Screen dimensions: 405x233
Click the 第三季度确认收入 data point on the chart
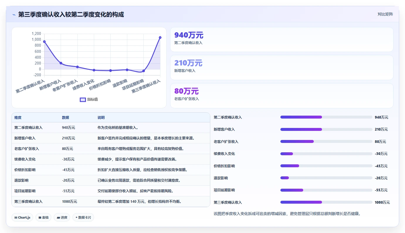160,38
